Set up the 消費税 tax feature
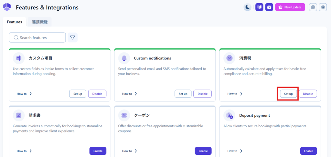 click(288, 94)
